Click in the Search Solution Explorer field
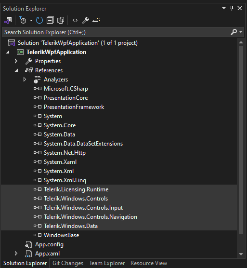Image resolution: width=247 pixels, height=268 pixels. (x=116, y=32)
